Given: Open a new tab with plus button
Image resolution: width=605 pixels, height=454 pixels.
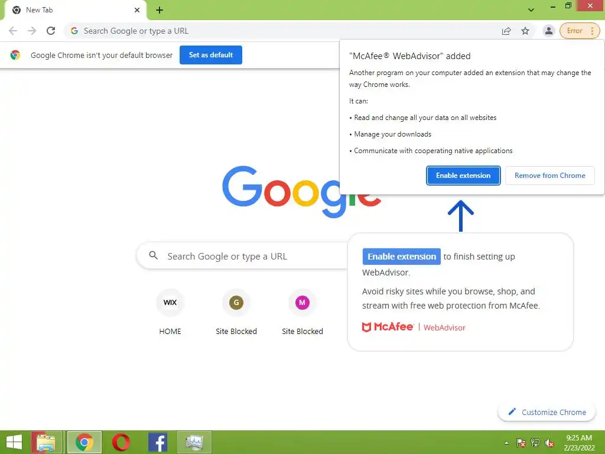Looking at the screenshot, I should 160,10.
